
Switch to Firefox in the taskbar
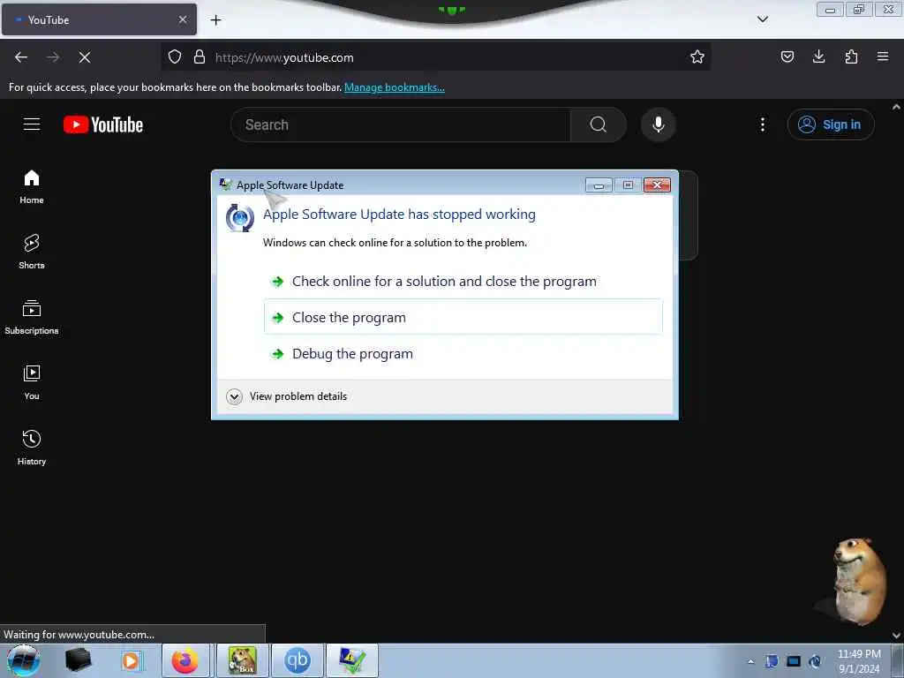(x=185, y=660)
